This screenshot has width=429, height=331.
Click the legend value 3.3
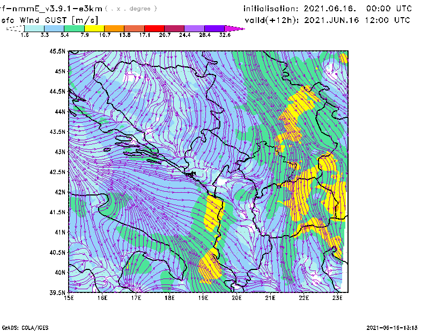(x=45, y=35)
